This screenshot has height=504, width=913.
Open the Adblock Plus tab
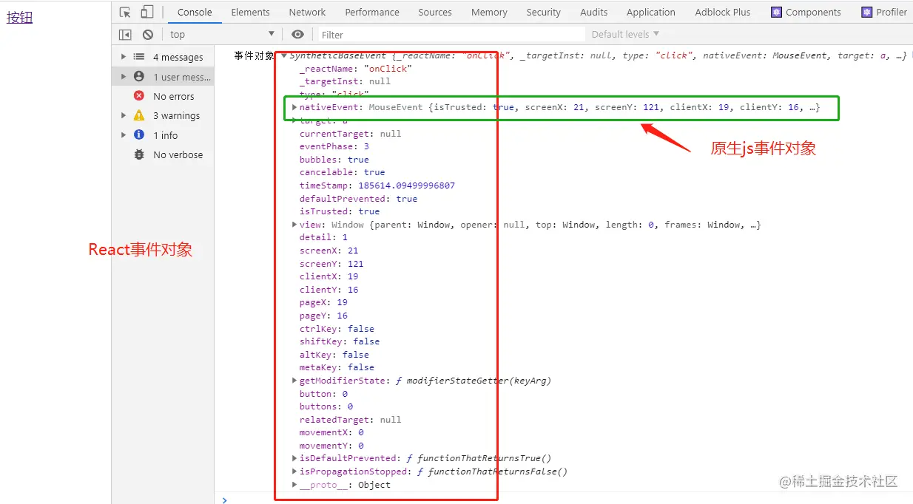[x=722, y=12]
